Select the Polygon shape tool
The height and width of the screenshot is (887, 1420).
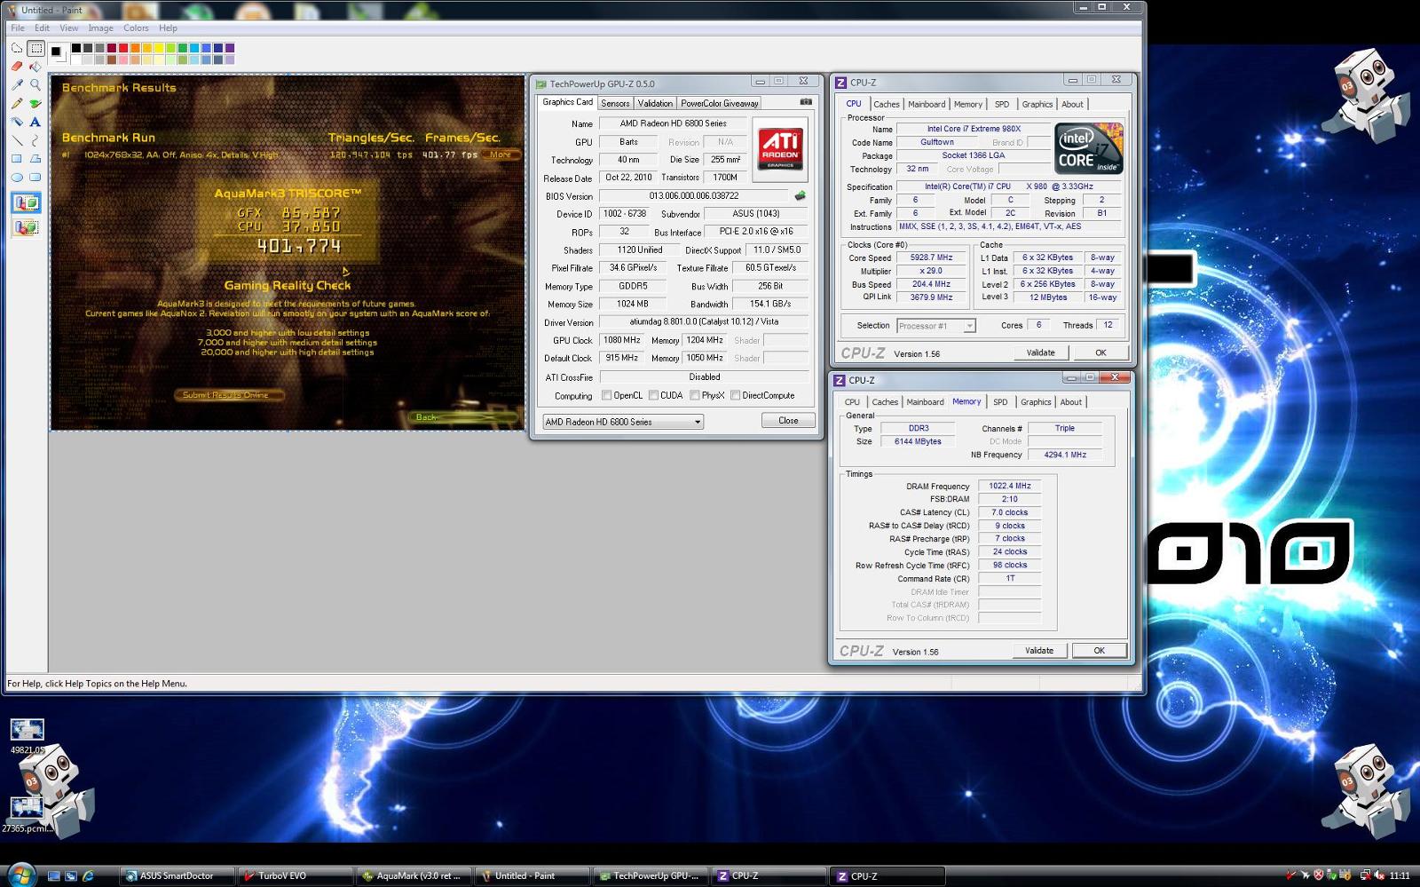(35, 159)
